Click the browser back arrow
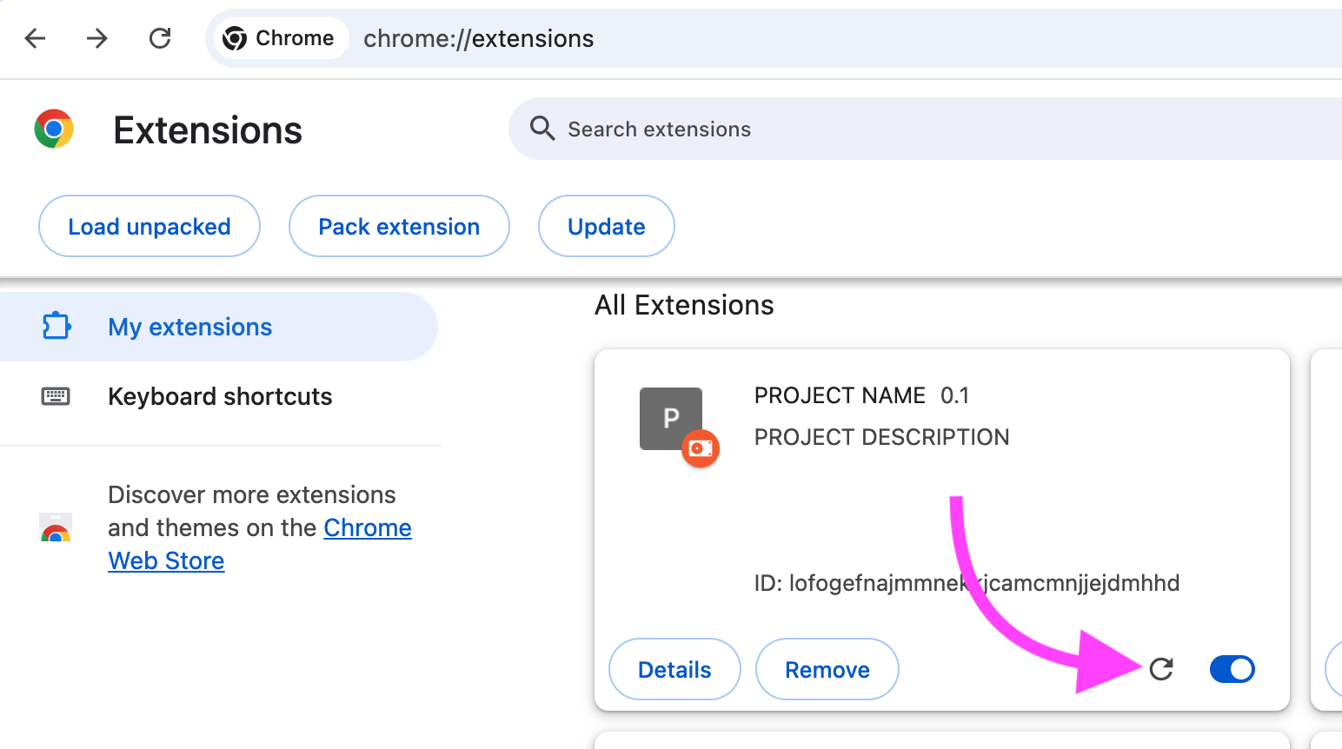 [x=35, y=38]
